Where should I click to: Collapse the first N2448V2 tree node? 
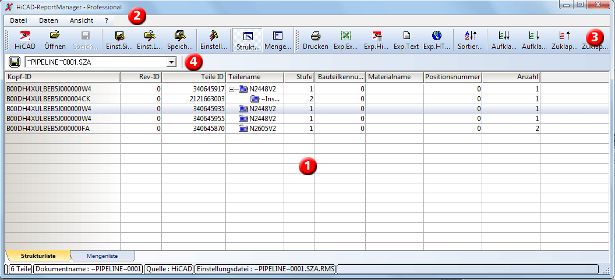click(232, 89)
